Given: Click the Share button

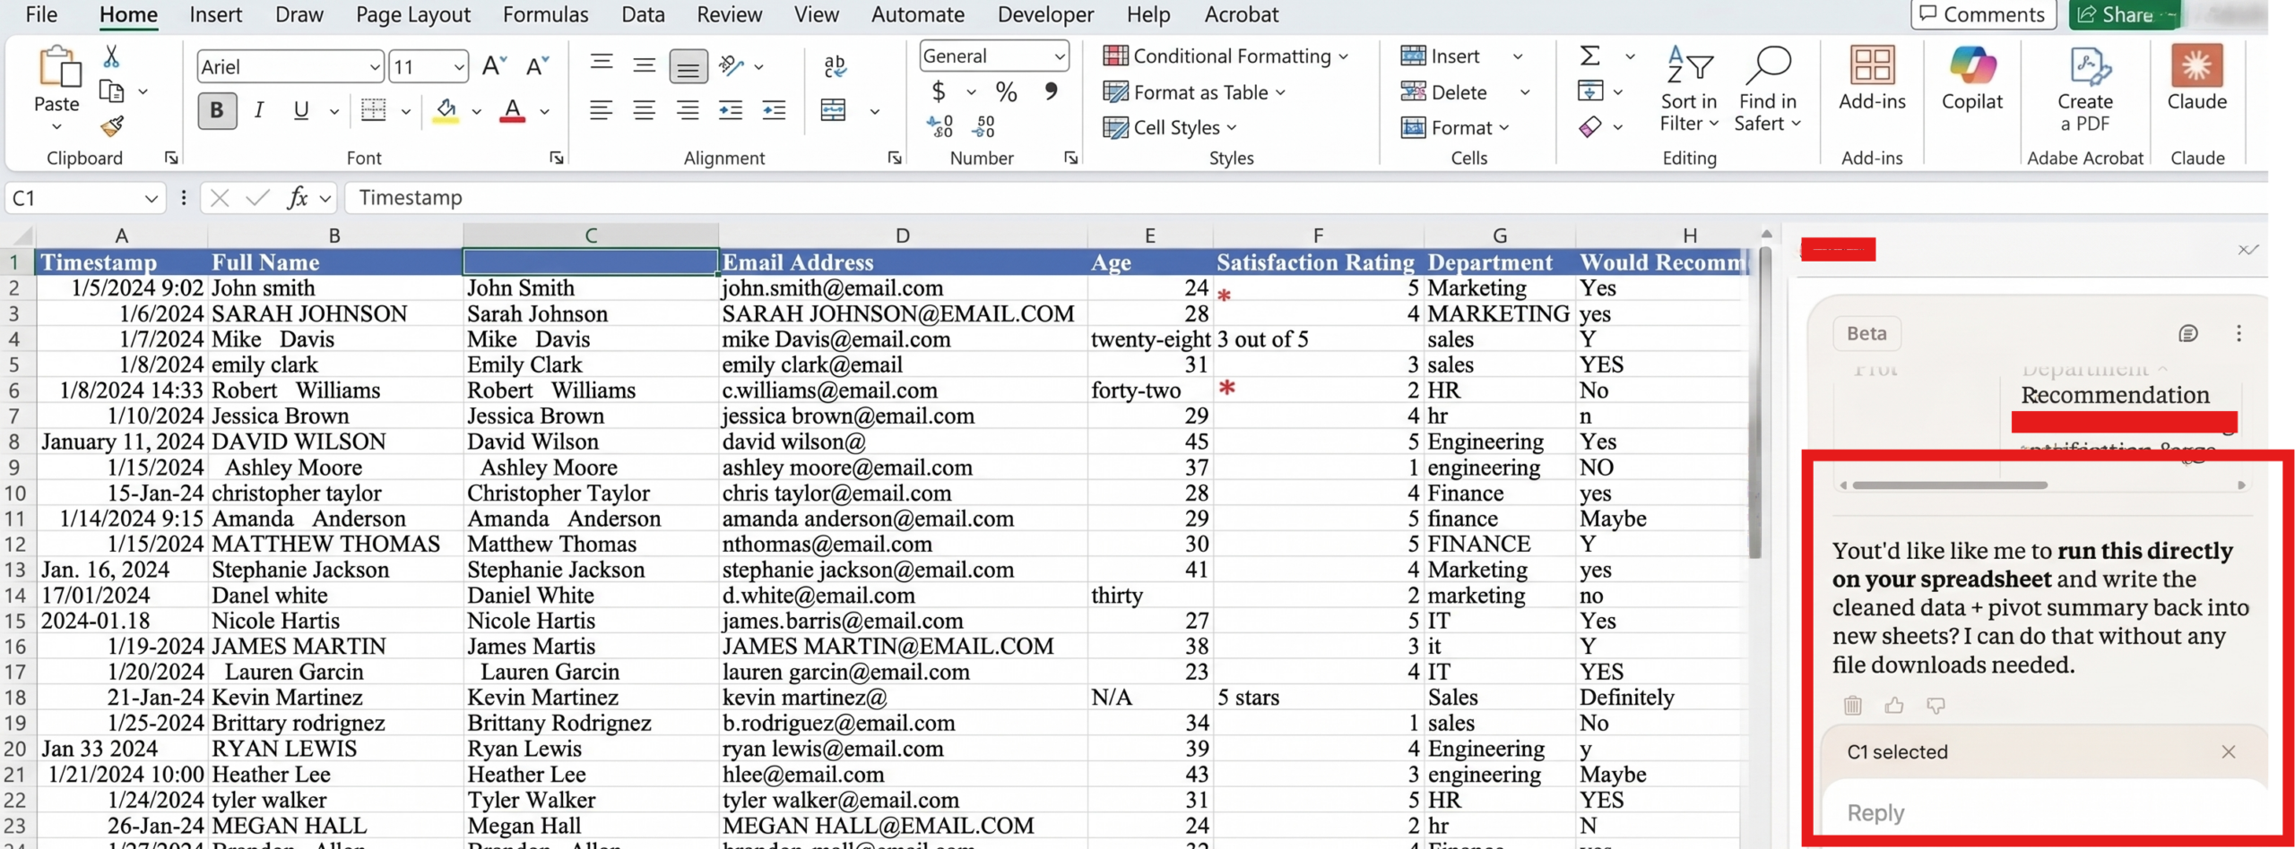Looking at the screenshot, I should pos(2124,14).
